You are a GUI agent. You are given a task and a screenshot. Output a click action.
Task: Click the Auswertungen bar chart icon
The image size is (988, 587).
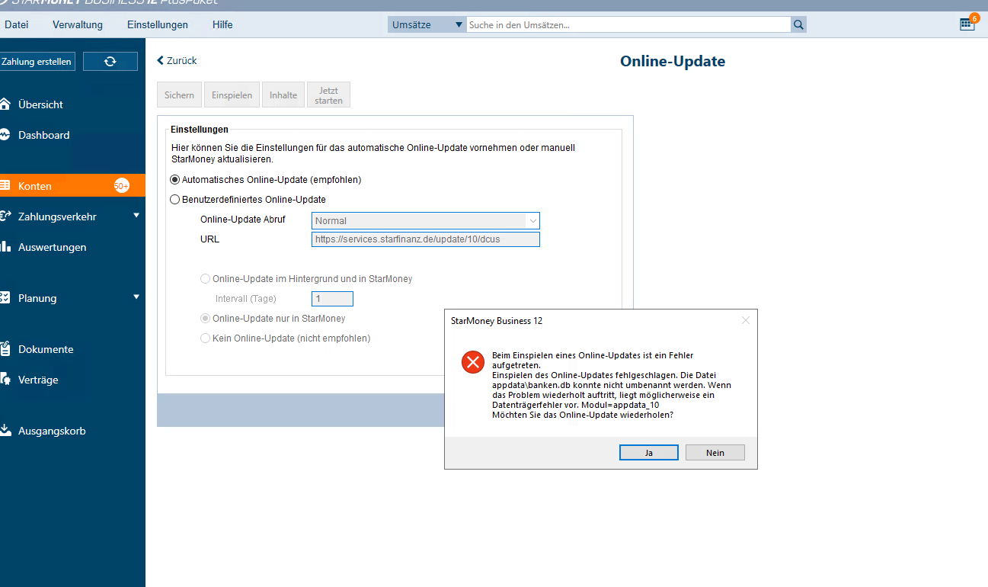coord(5,247)
